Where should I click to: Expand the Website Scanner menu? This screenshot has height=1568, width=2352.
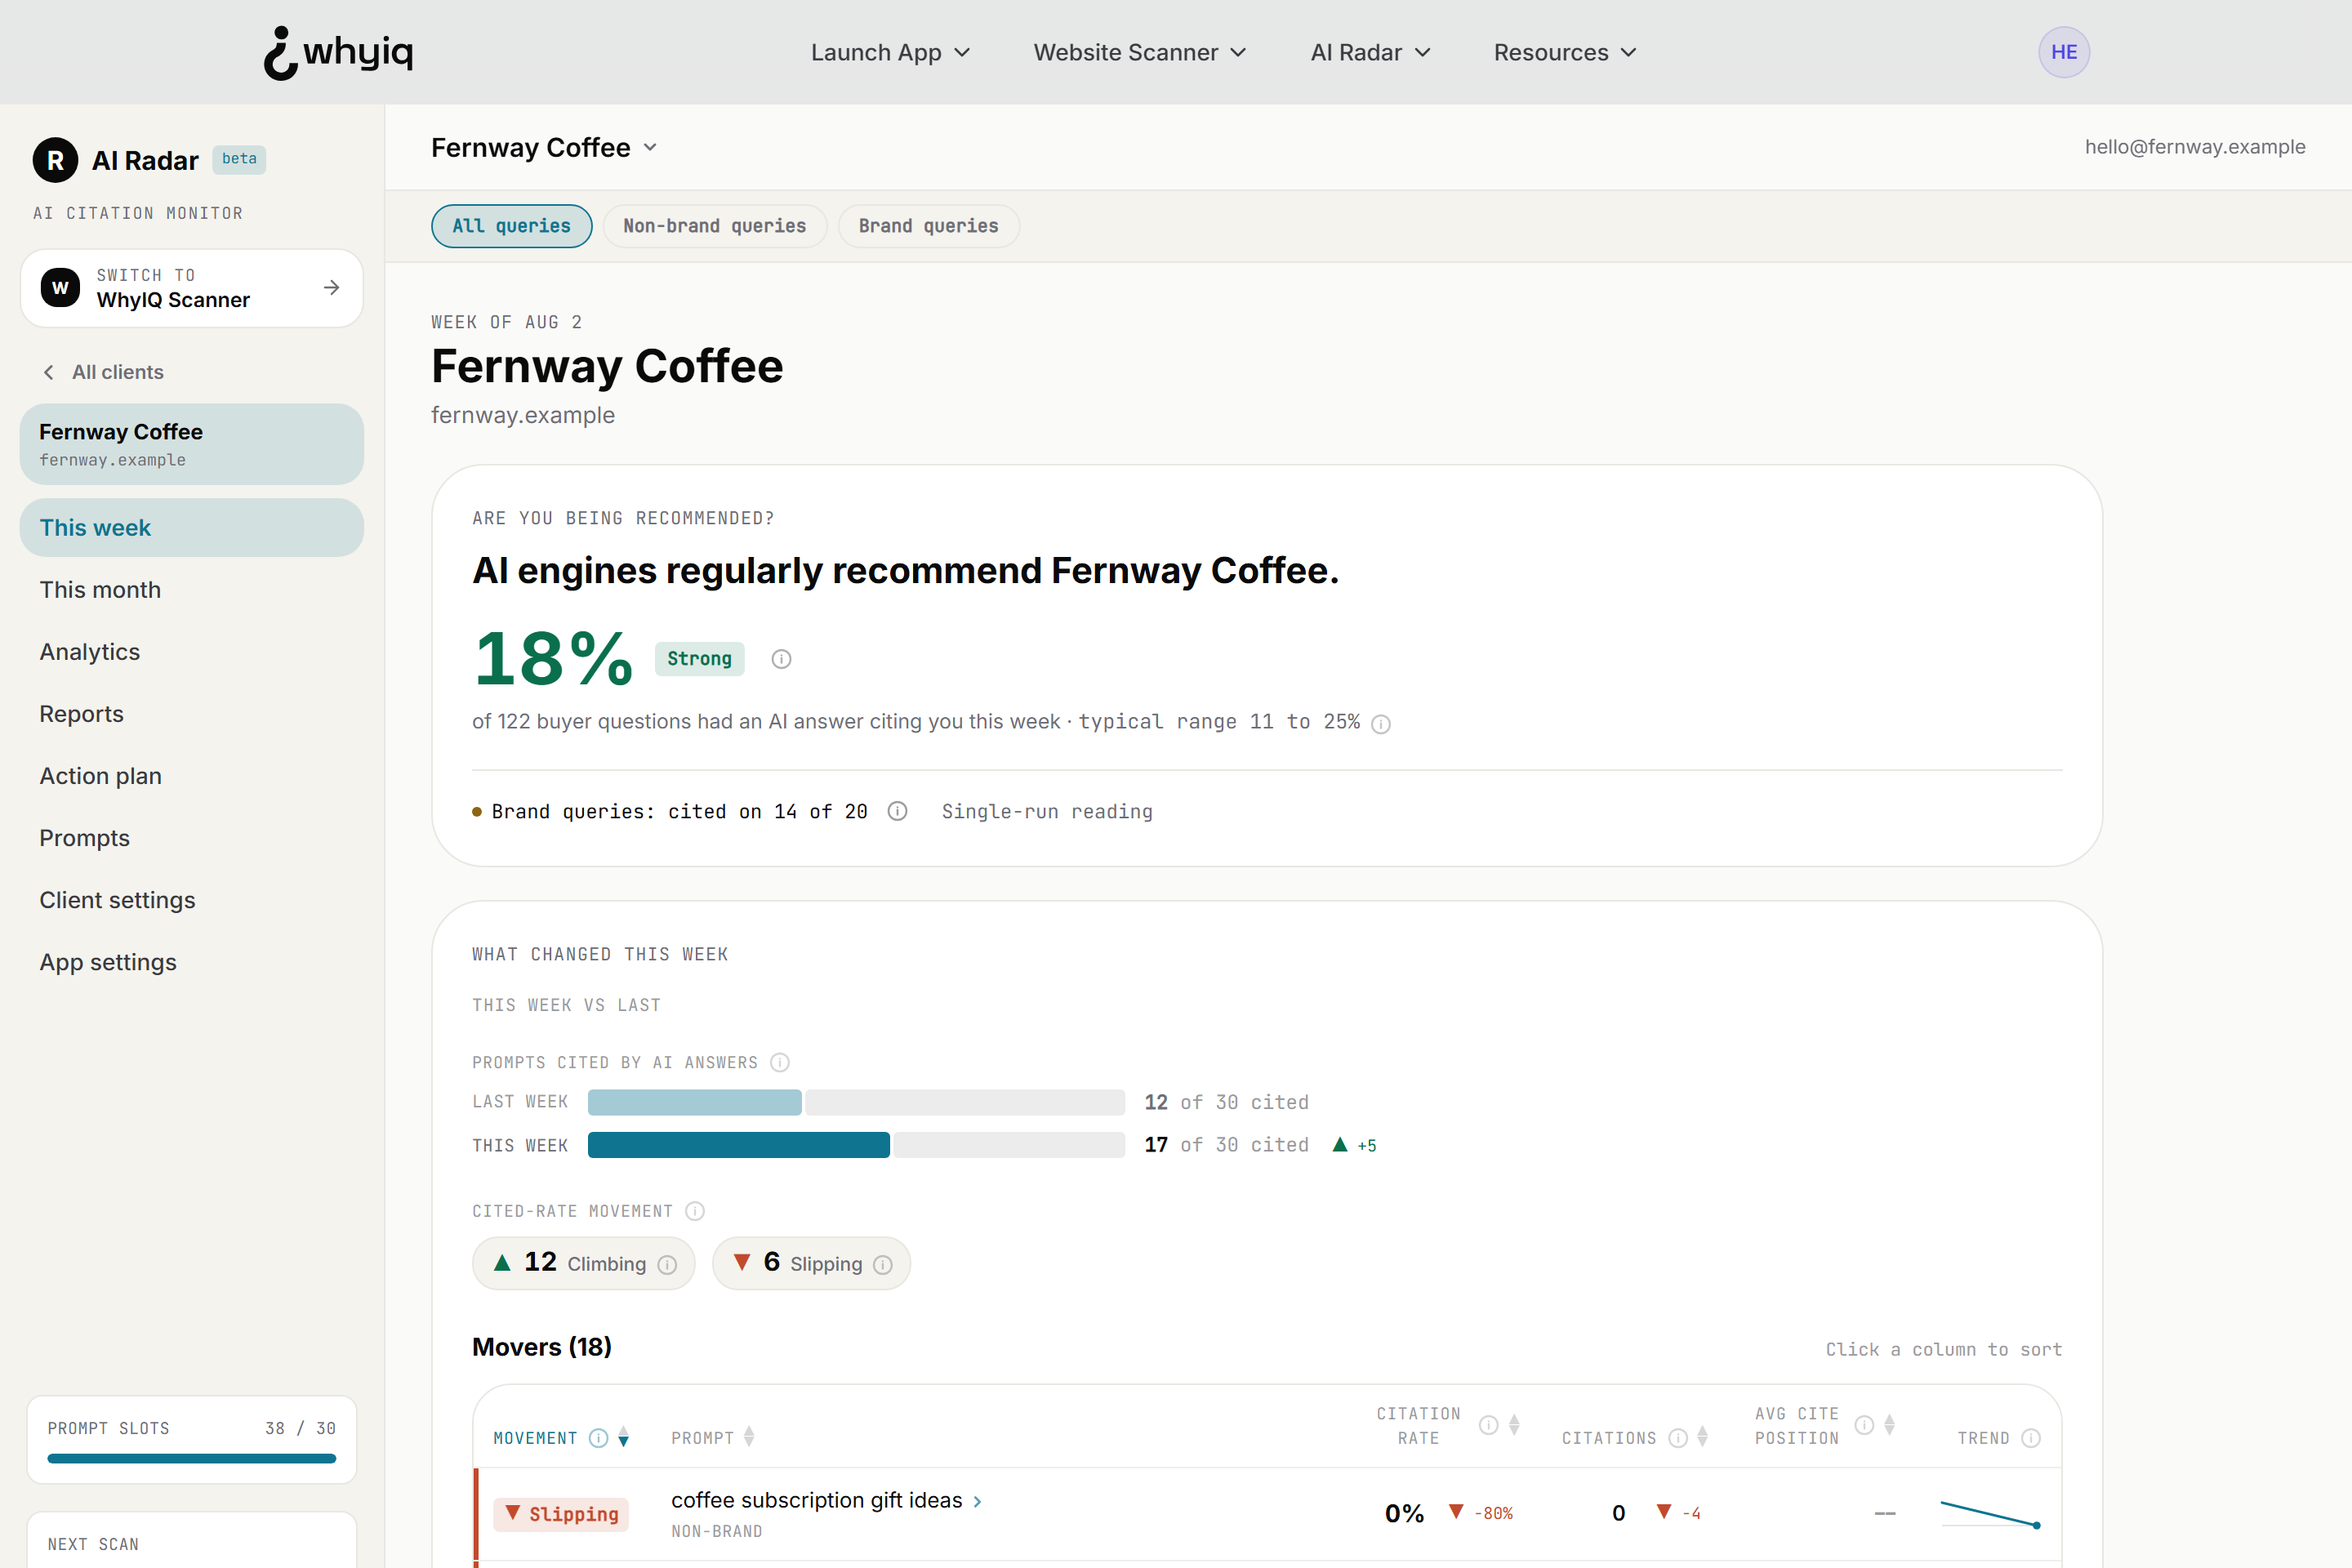point(1140,52)
